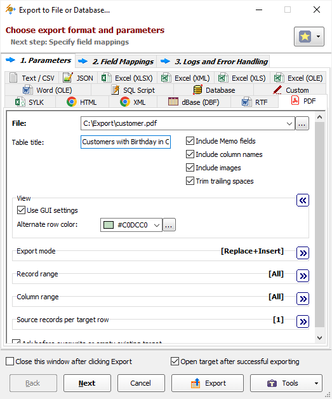Expand the Column range section
The width and height of the screenshot is (332, 399).
(303, 299)
